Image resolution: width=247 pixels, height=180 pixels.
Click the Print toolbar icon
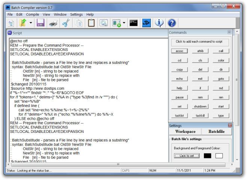pos(53,23)
